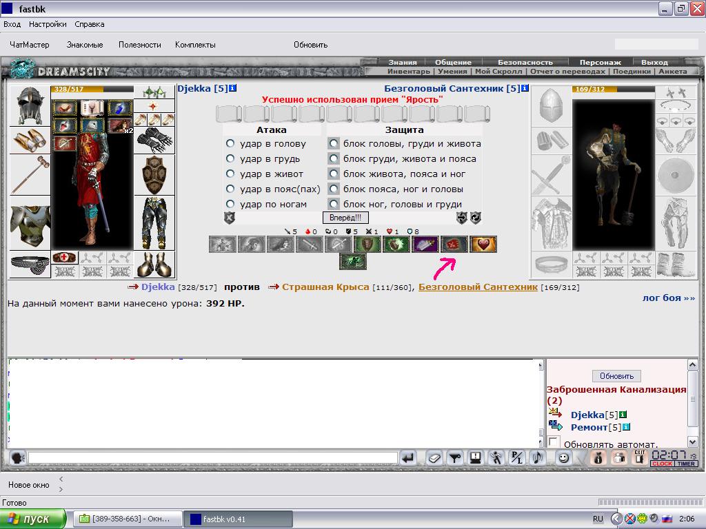
Task: Use the purple sword-and-scroll combat skill
Action: (425, 245)
